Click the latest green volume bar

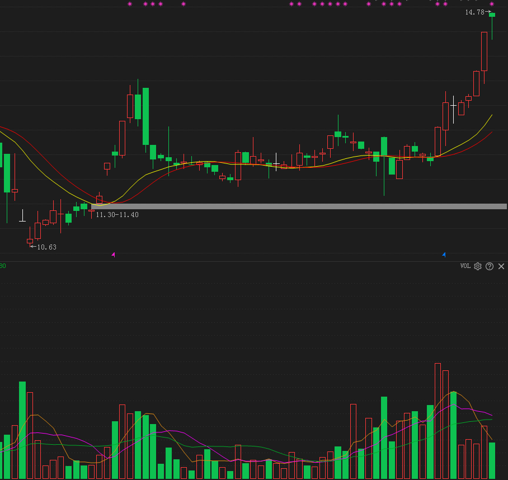[x=492, y=460]
